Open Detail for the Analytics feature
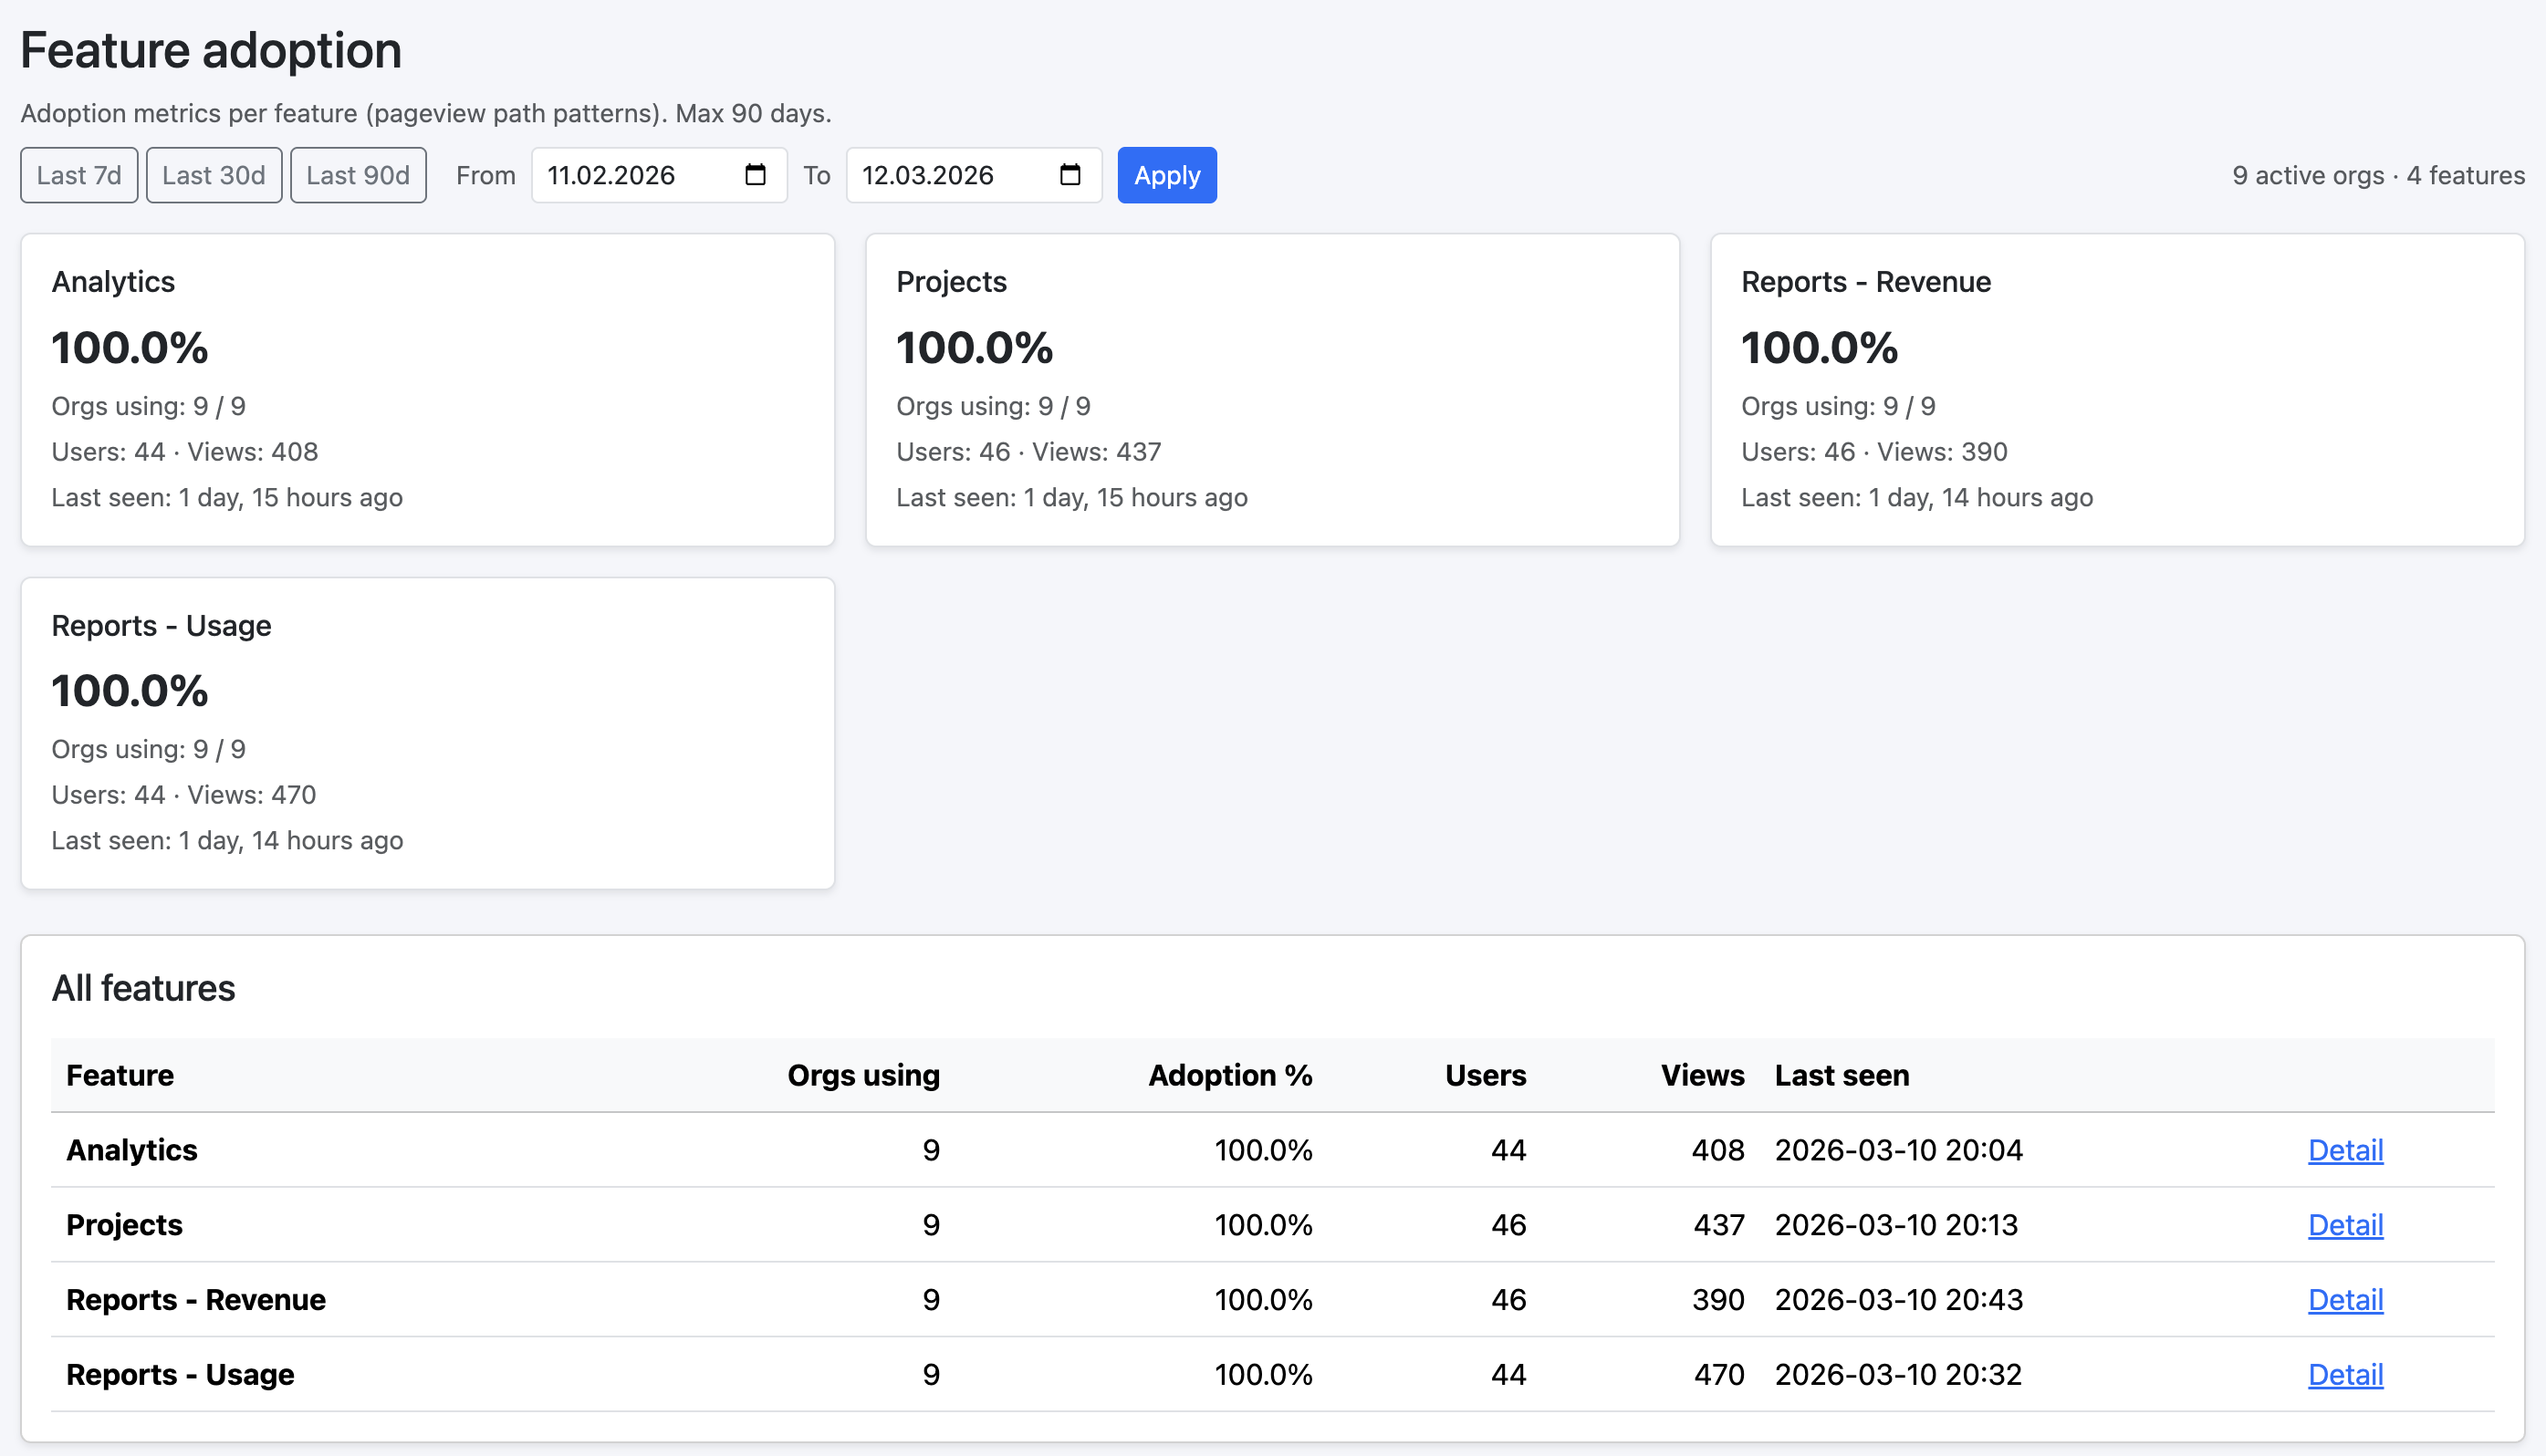Image resolution: width=2546 pixels, height=1456 pixels. point(2345,1150)
